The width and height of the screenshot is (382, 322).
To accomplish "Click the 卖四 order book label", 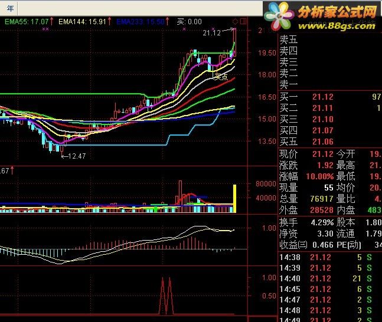I will 289,51.
